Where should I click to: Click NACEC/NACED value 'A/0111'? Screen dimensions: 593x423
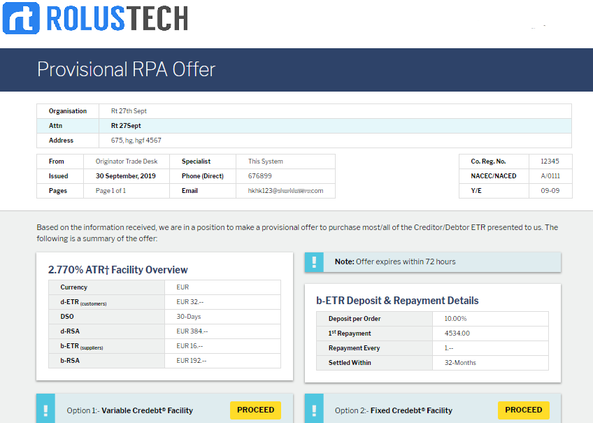[550, 176]
